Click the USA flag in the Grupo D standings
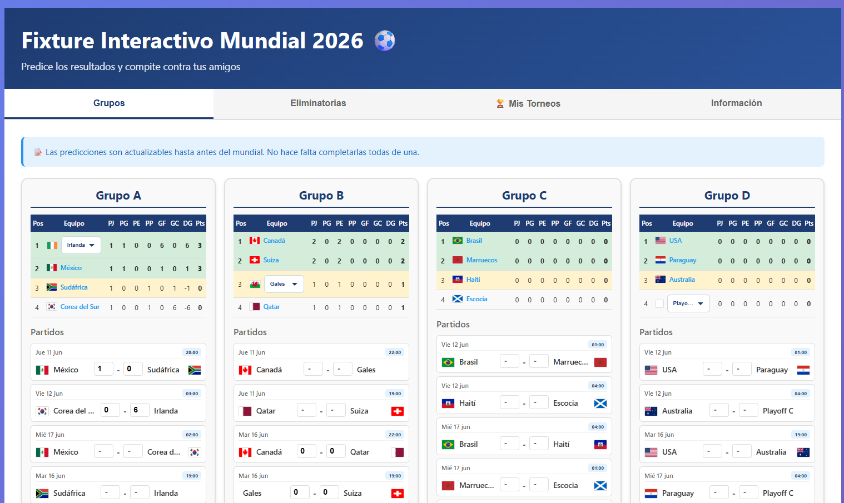844x503 pixels. pos(661,240)
